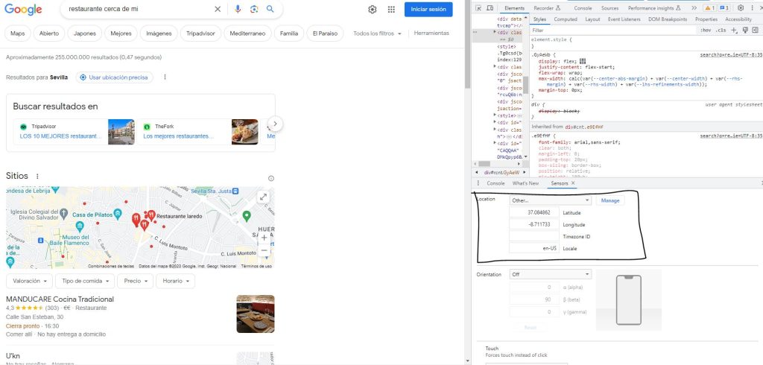Viewport: 763px width, 365px height.
Task: Open the Location dropdown in Sensors
Action: pos(550,200)
